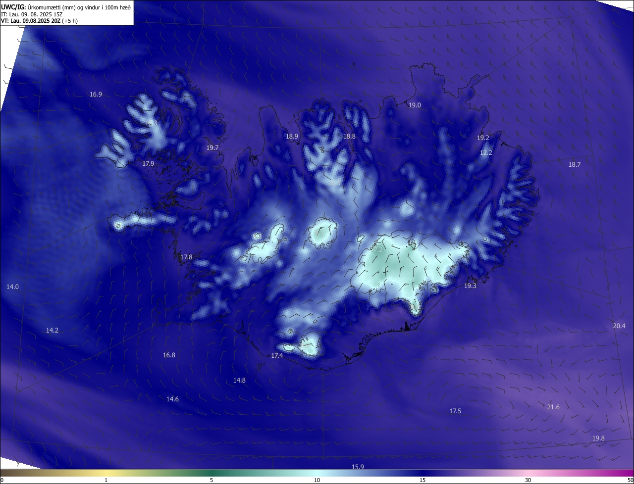Click the 17.4 value label

pos(277,355)
